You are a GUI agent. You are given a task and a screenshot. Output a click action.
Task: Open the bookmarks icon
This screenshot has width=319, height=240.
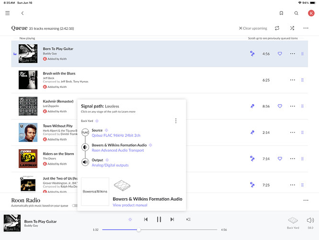[281, 13]
